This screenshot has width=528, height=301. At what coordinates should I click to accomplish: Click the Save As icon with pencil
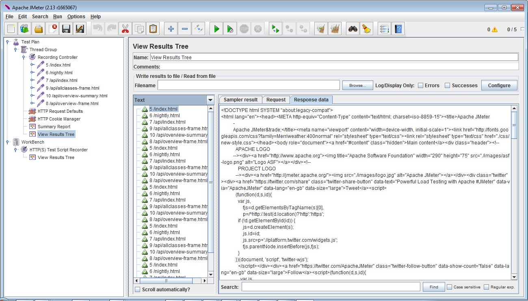80,29
